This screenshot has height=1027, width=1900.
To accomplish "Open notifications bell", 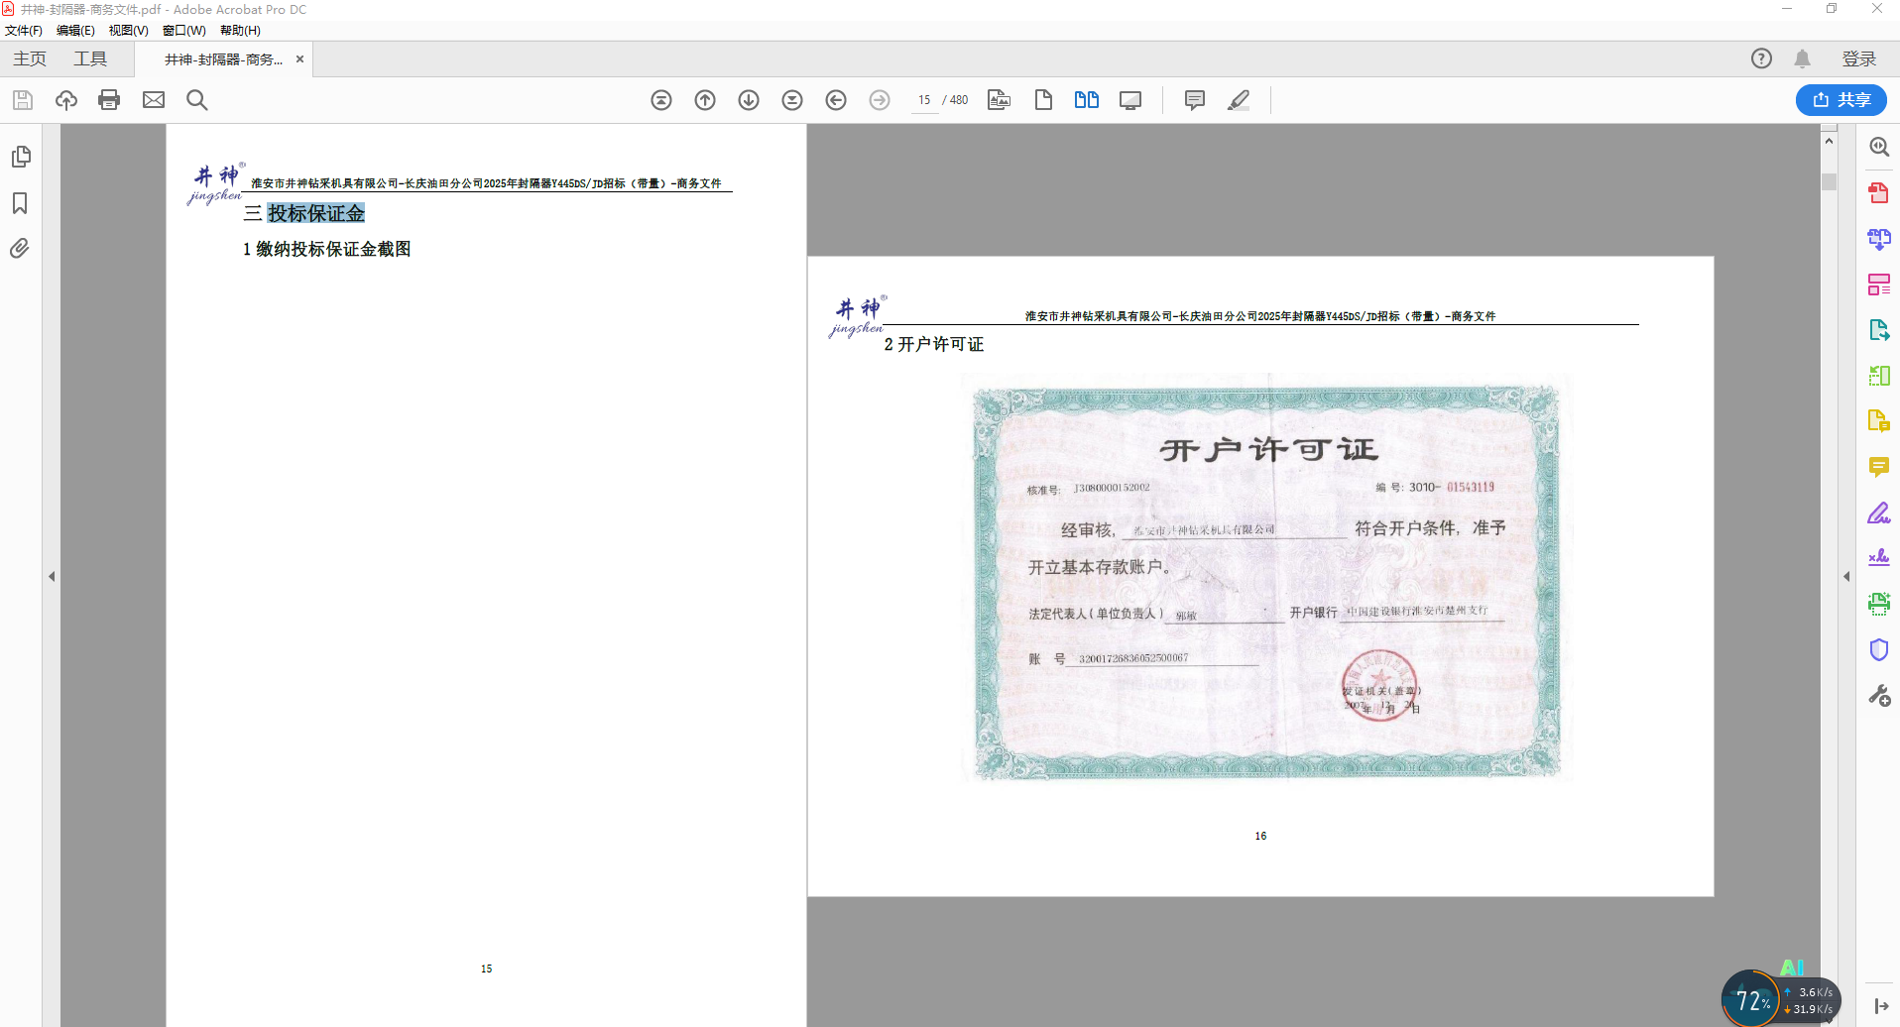I will 1803,58.
